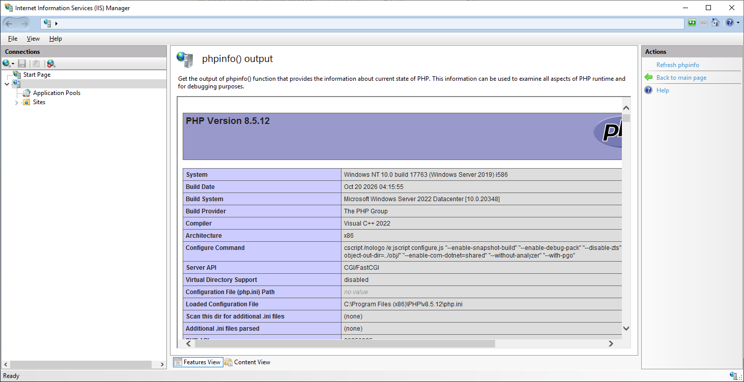Click the server icon in address bar
The image size is (744, 382).
[x=48, y=23]
